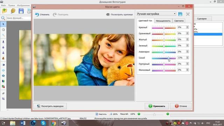224x126 pixels.
Task: Click the search magnifier icon next to function search
Action: (3, 18)
